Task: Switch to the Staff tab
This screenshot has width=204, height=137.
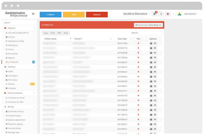Action: pos(74,15)
